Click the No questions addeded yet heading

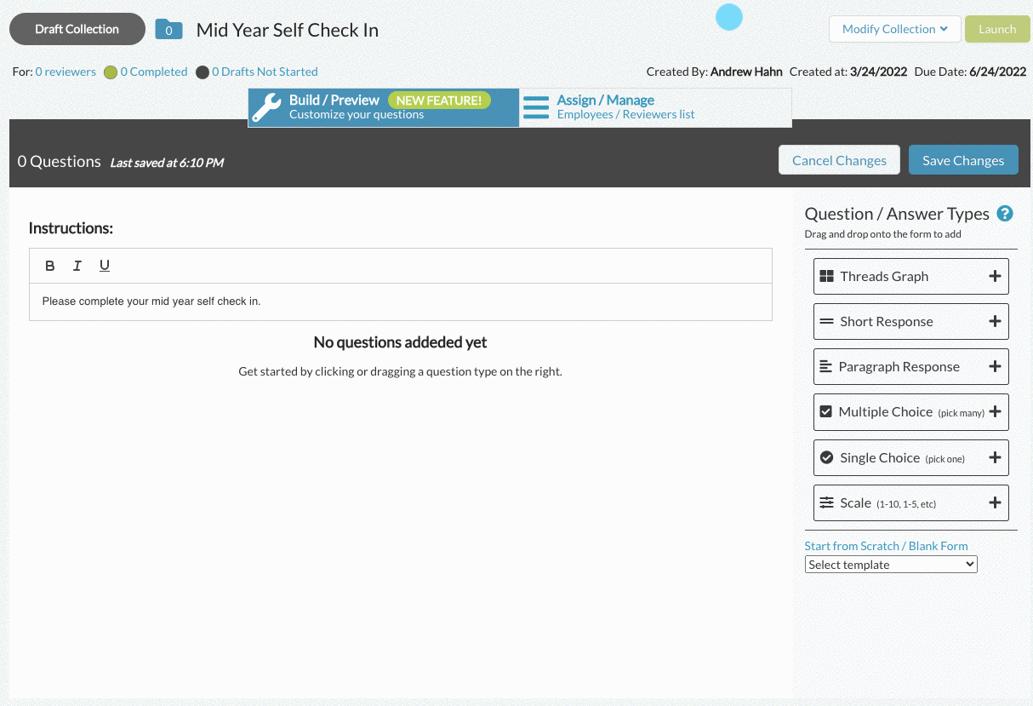[x=401, y=342]
